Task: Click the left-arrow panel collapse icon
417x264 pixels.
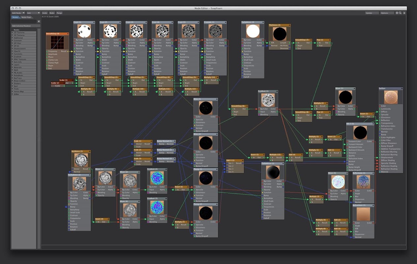Action: click(404, 13)
